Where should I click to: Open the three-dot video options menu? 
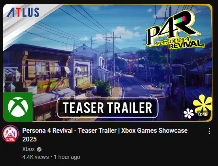point(209,131)
